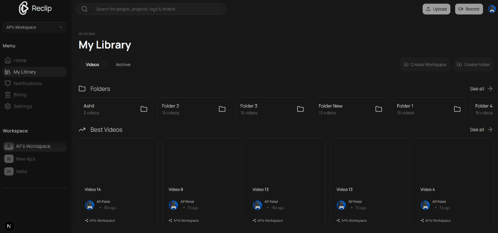Click the folder icon on Folder 3 card
Image resolution: width=498 pixels, height=233 pixels.
301,109
